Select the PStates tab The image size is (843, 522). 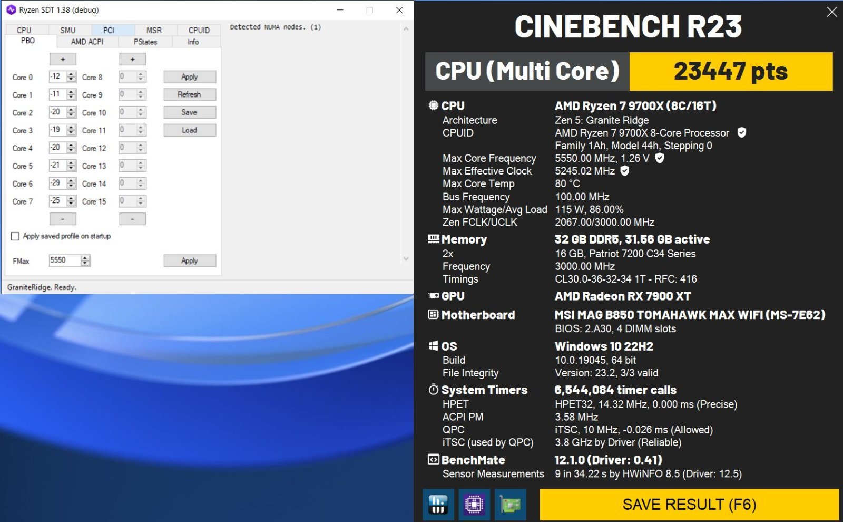(x=145, y=42)
